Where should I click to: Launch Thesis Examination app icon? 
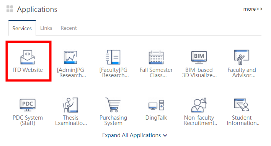70,105
